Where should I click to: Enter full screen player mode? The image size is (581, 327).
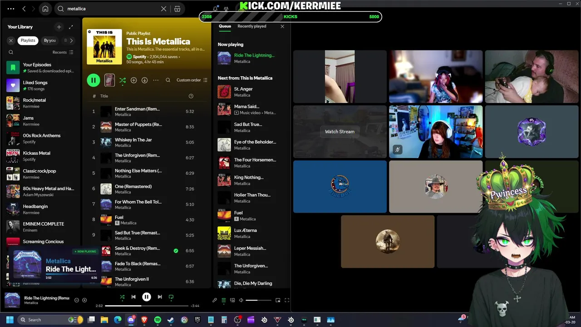[287, 300]
